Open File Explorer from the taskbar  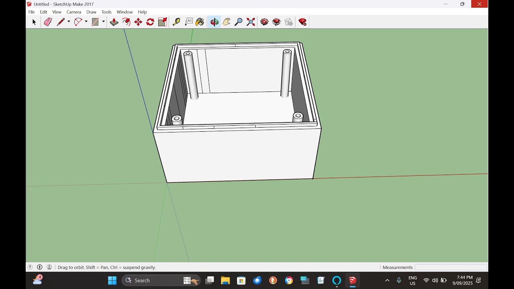pos(225,280)
